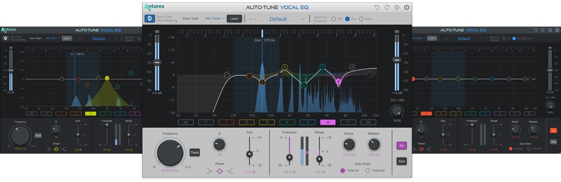The height and width of the screenshot is (182, 561).
Task: Toggle band On button in center window
Action: click(x=401, y=146)
